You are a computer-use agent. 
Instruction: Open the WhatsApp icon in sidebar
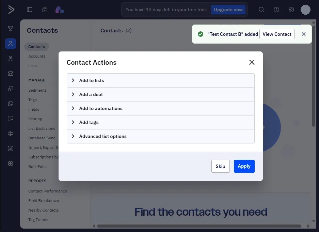(x=11, y=104)
